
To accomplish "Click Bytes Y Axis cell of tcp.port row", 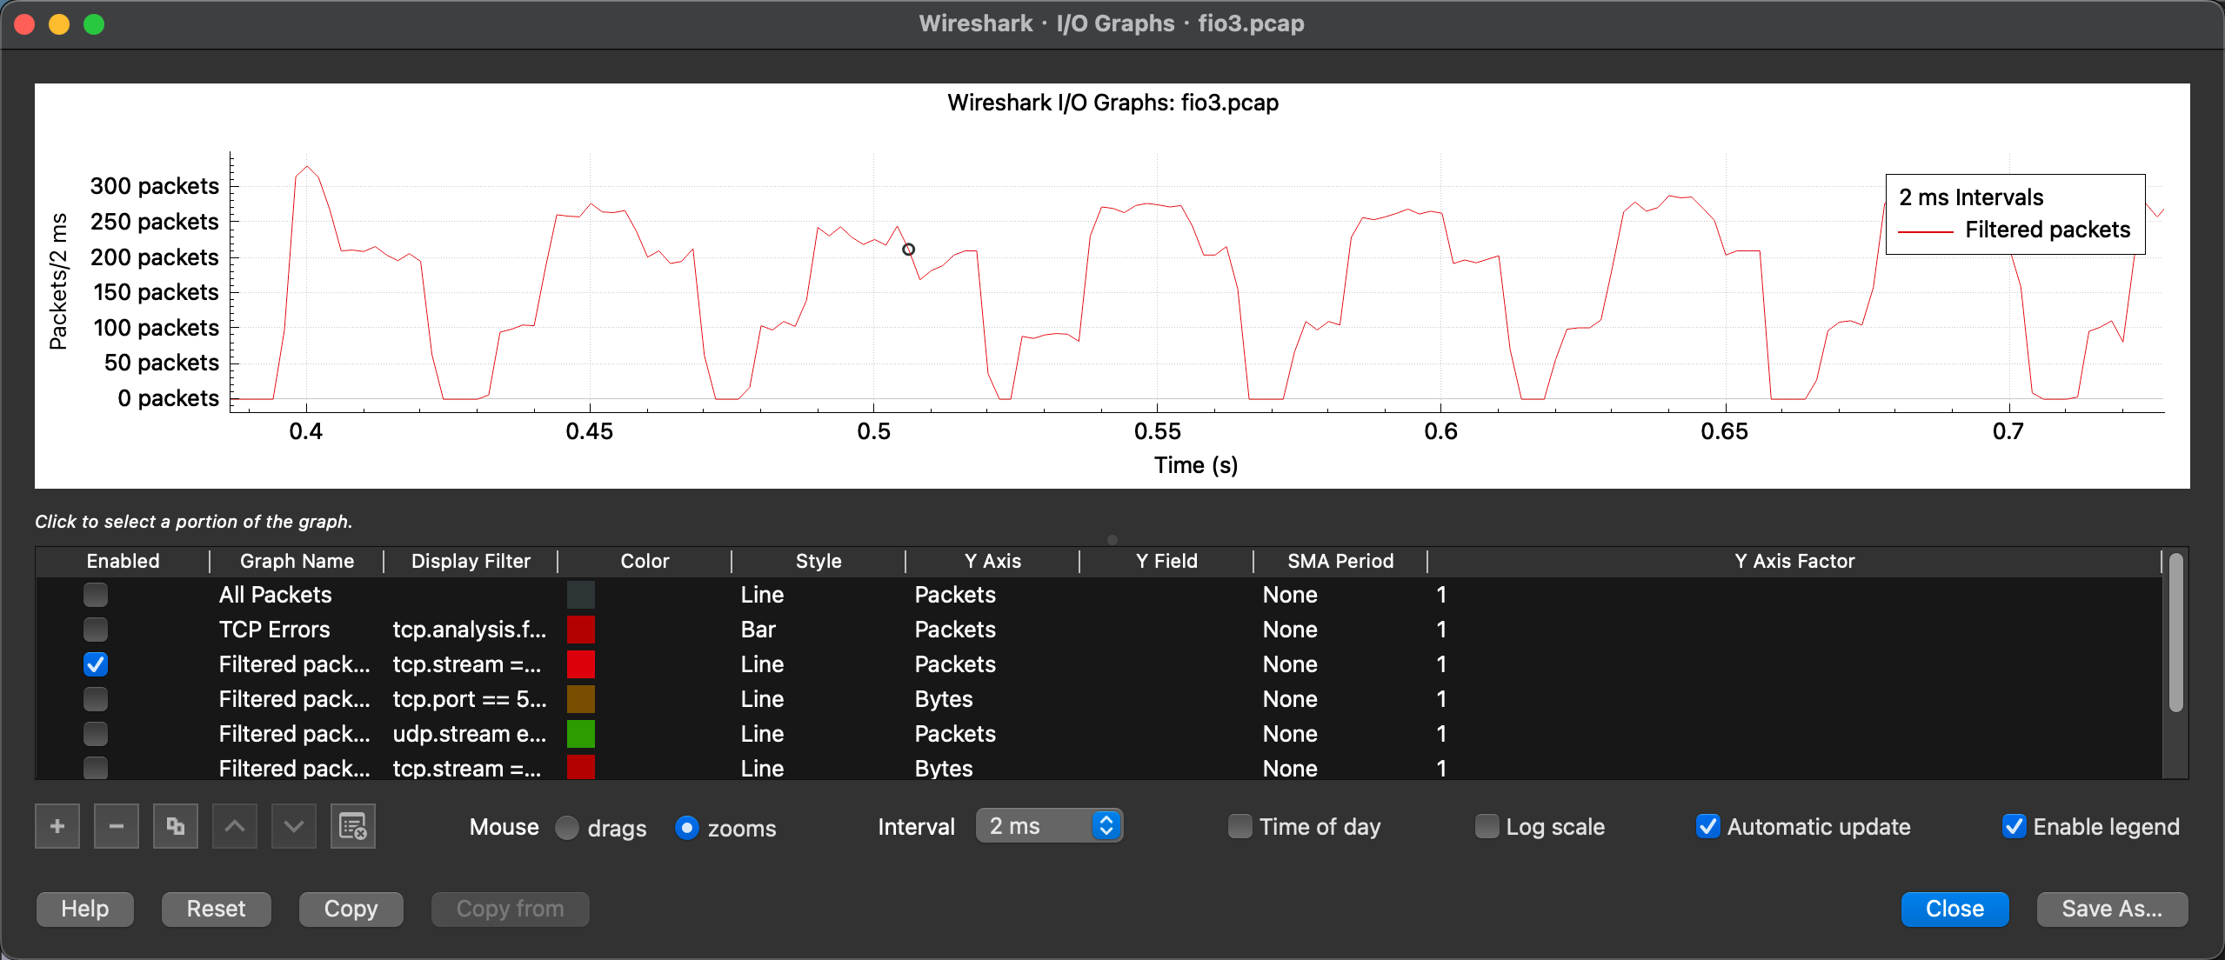I will 944,699.
